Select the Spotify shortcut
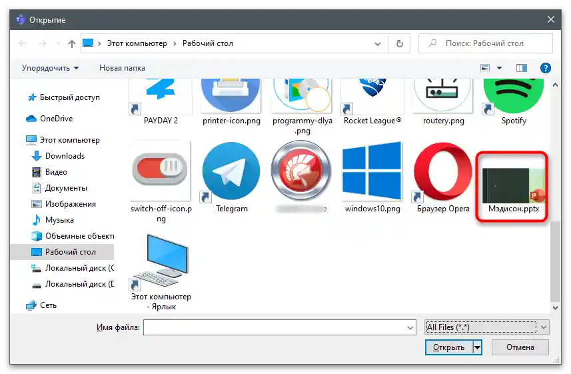The height and width of the screenshot is (374, 571). 514,102
